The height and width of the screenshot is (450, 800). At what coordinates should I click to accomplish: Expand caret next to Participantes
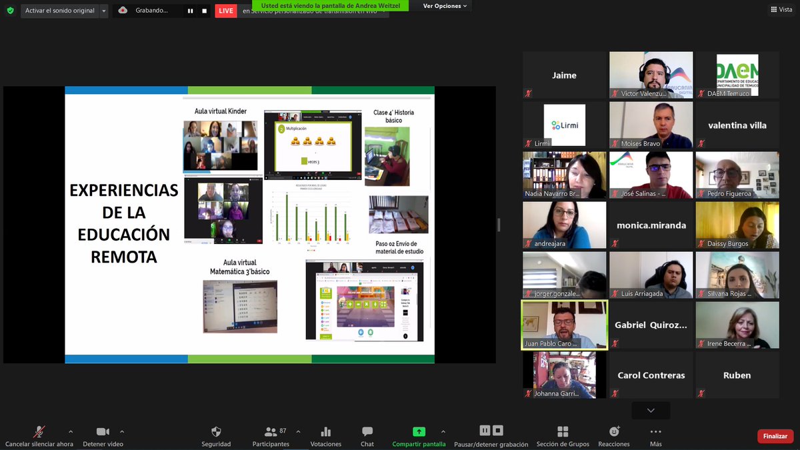coord(298,431)
